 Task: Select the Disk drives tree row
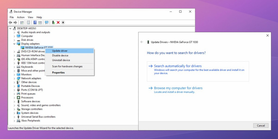pyautogui.click(x=27, y=40)
